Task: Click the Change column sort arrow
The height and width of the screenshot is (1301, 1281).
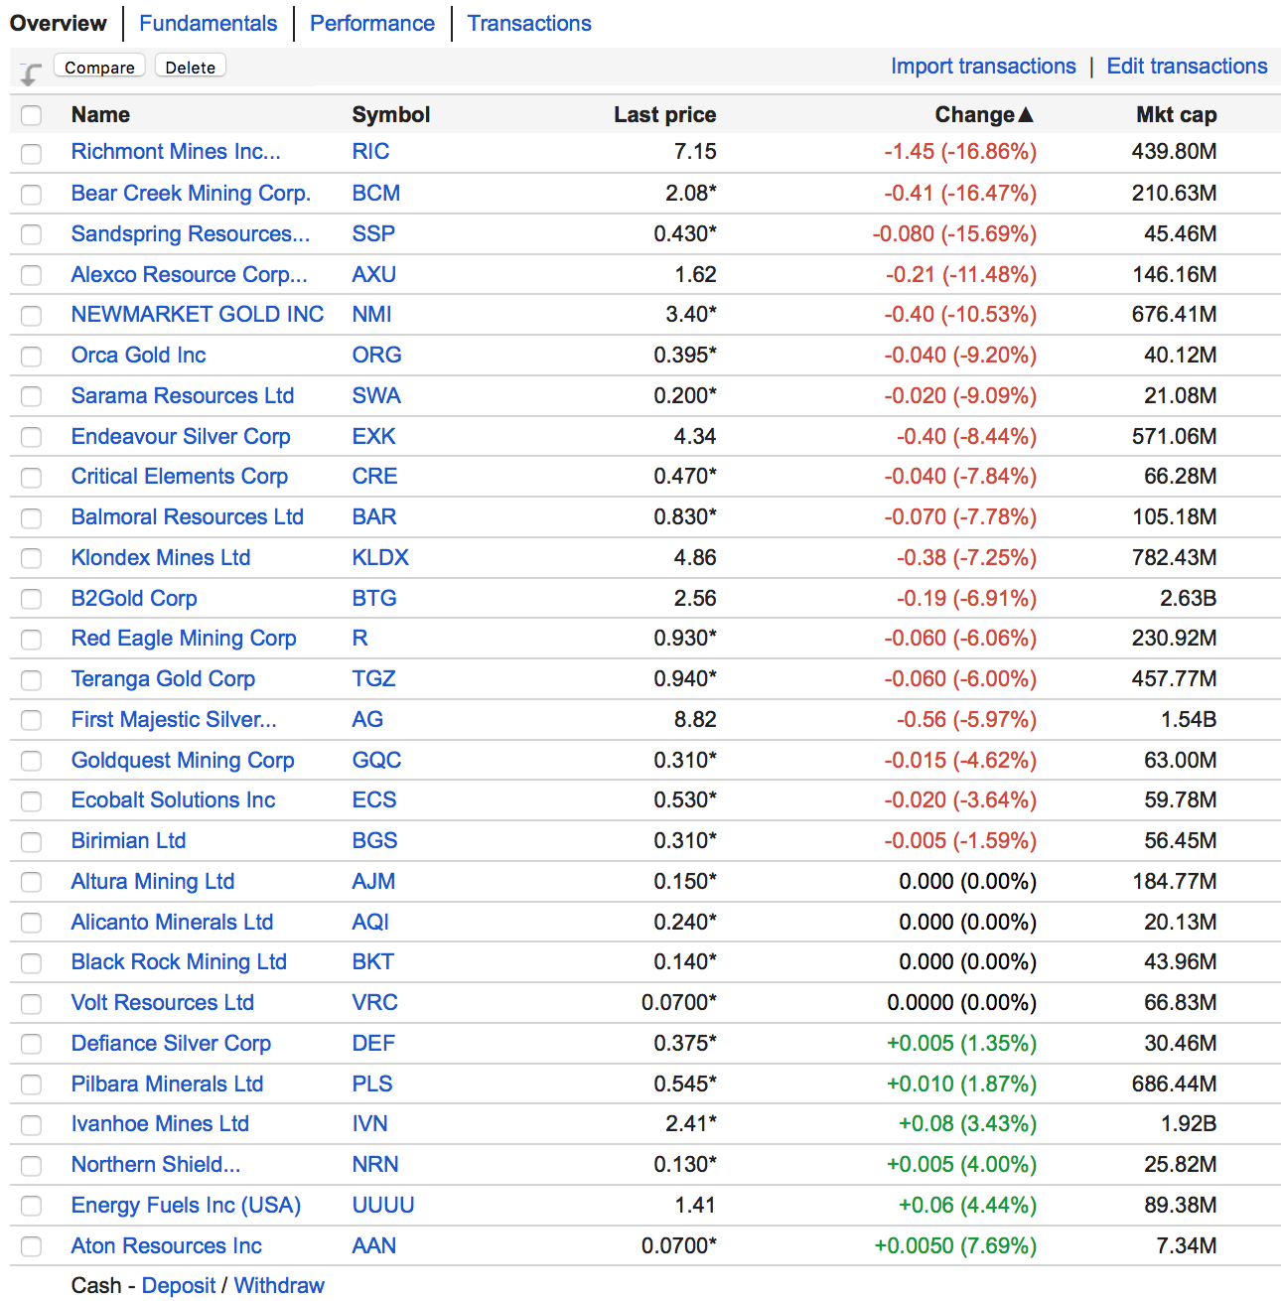Action: 1026,115
